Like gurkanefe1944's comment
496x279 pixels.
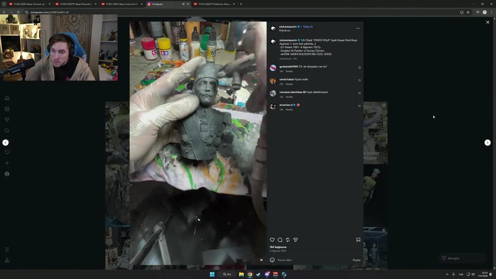click(x=360, y=68)
